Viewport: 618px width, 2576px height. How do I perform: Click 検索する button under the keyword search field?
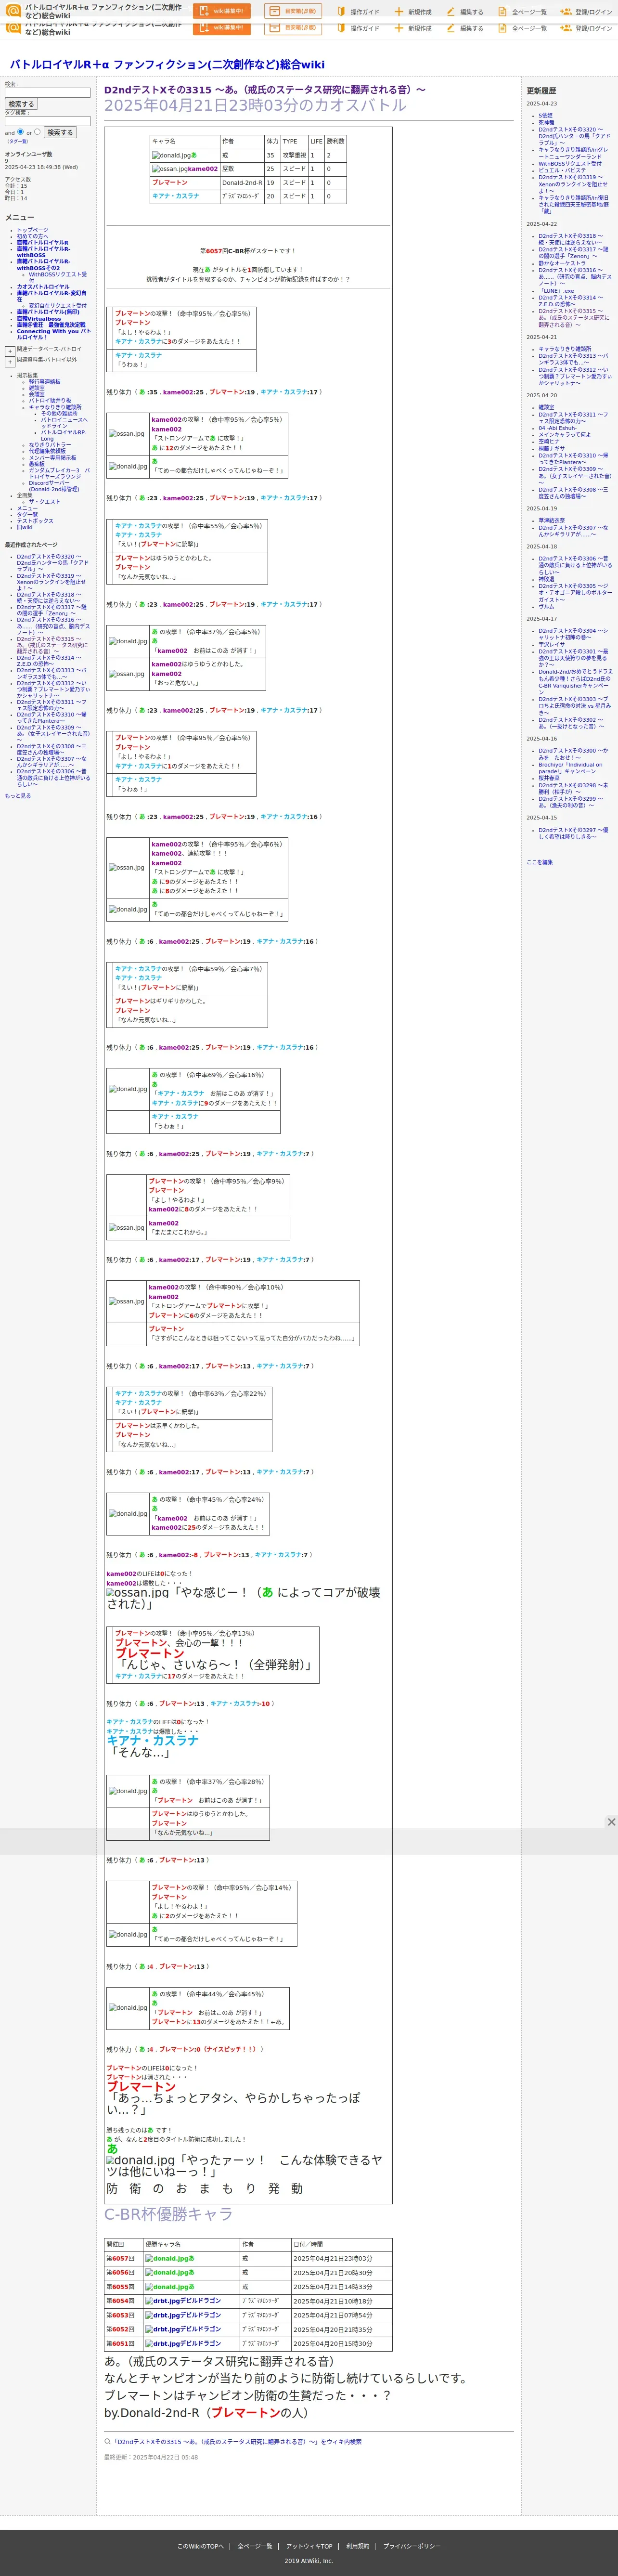21,104
